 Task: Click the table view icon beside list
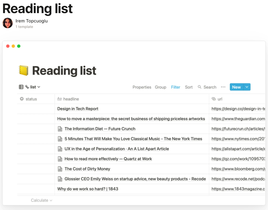point(21,87)
